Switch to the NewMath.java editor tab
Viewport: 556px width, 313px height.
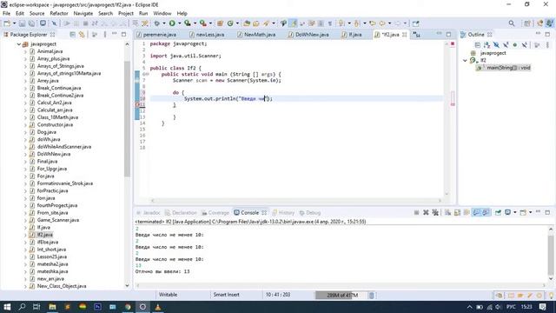point(260,35)
